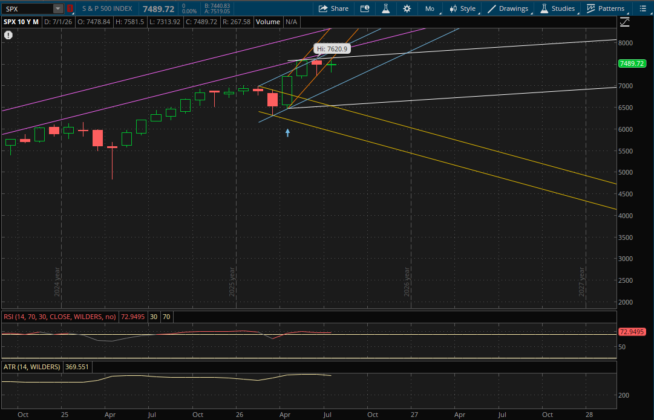This screenshot has height=420, width=654.
Task: Click the RSI value 72.9495 axis tag
Action: [x=633, y=332]
